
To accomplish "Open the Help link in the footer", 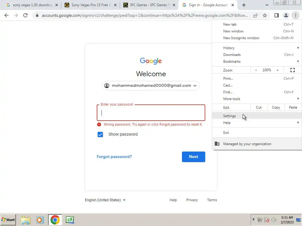I will pyautogui.click(x=173, y=200).
